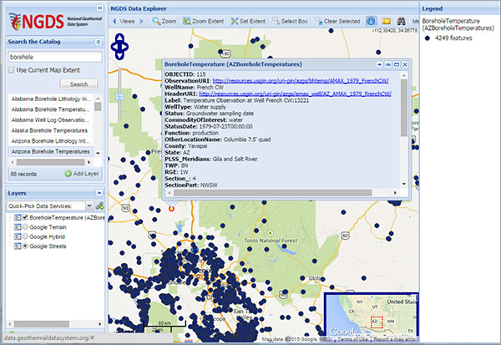501x345 pixels.
Task: Collapse the Search the Catalog panel
Action: [x=99, y=42]
